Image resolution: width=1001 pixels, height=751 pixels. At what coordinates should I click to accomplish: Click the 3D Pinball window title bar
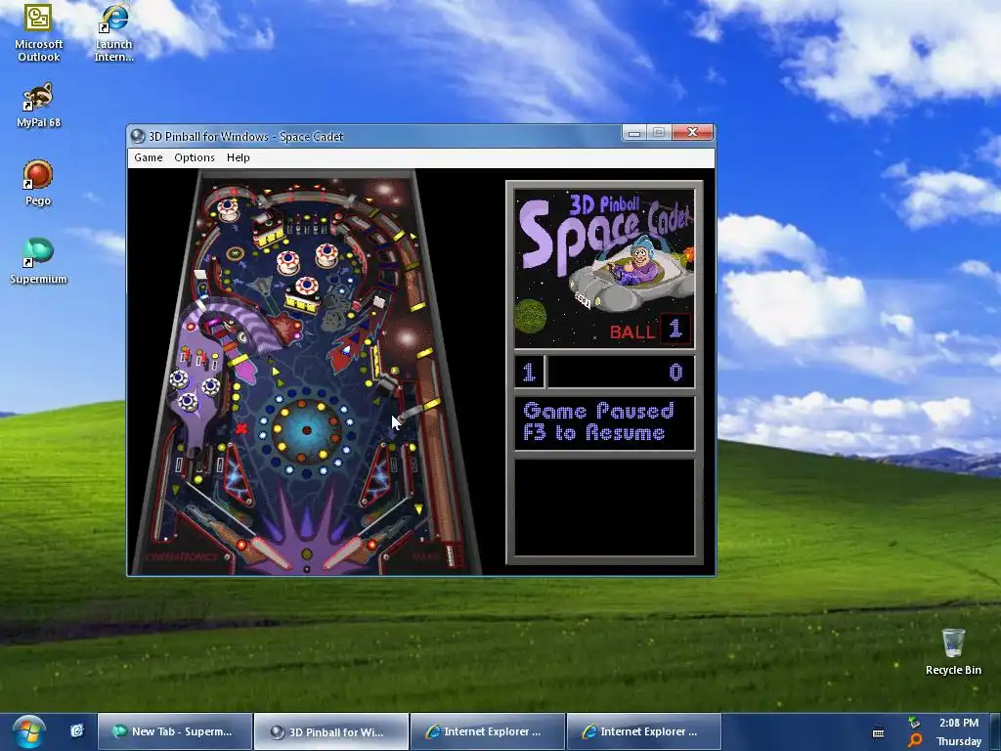tap(373, 136)
